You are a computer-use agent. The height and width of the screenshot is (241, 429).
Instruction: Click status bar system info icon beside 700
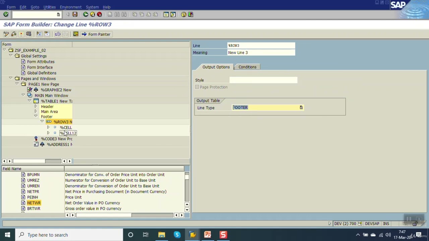360,224
